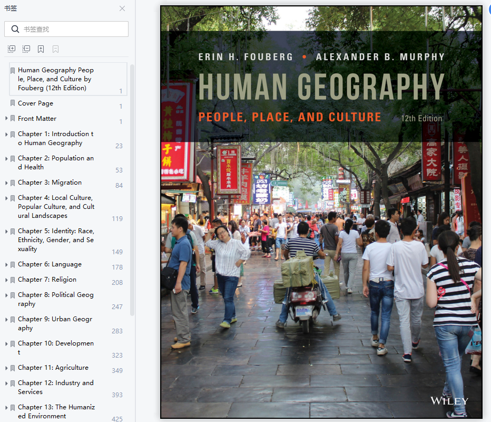Collapse all bookmarks icon

click(26, 49)
